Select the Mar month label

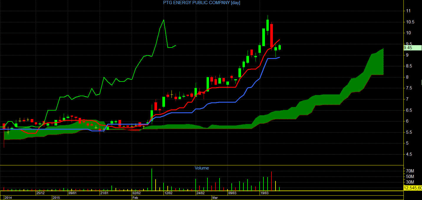click(215, 198)
